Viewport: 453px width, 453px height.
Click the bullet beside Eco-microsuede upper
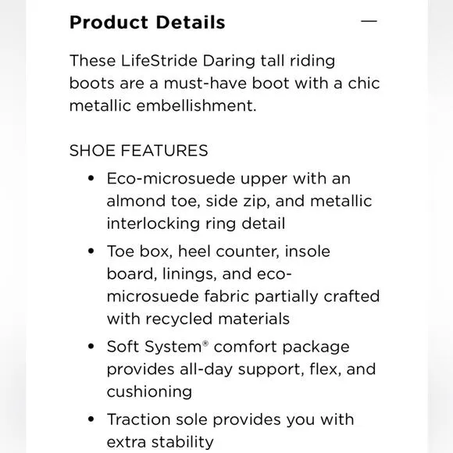(x=91, y=178)
